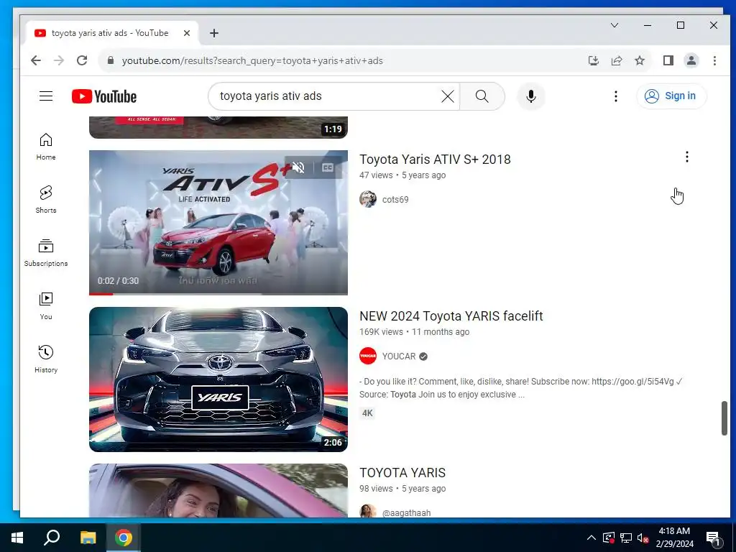
Task: Open the Toyota Yaris ATIV S+ 2018 video title
Action: tap(435, 160)
